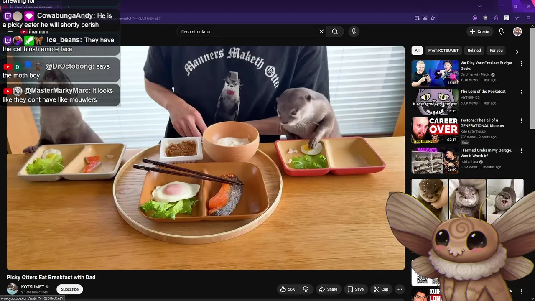Open The Lore of the Pocketcat title
The height and width of the screenshot is (301, 535).
point(483,92)
